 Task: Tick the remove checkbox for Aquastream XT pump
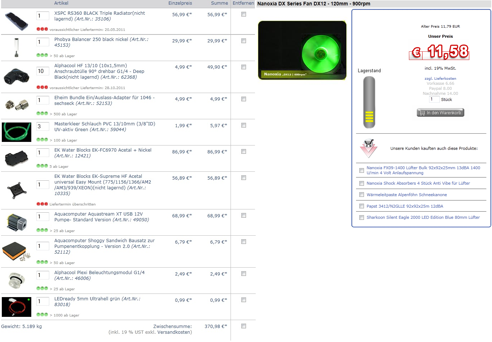(x=243, y=215)
